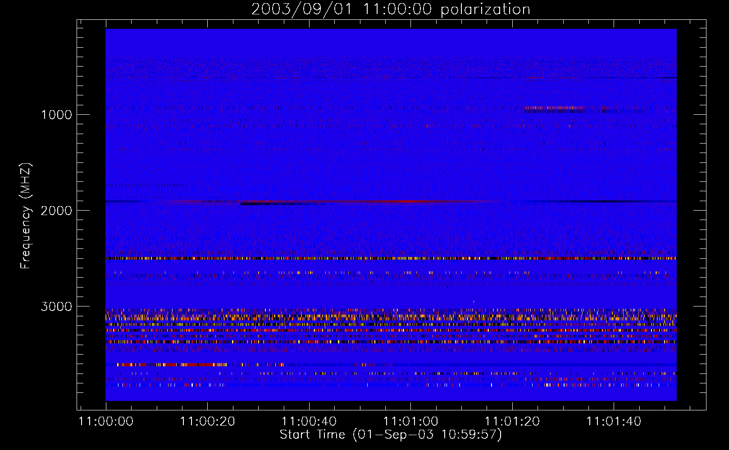Image resolution: width=729 pixels, height=450 pixels.
Task: Select the 'Frequency (MHZ)' y-axis label
Action: click(x=26, y=216)
